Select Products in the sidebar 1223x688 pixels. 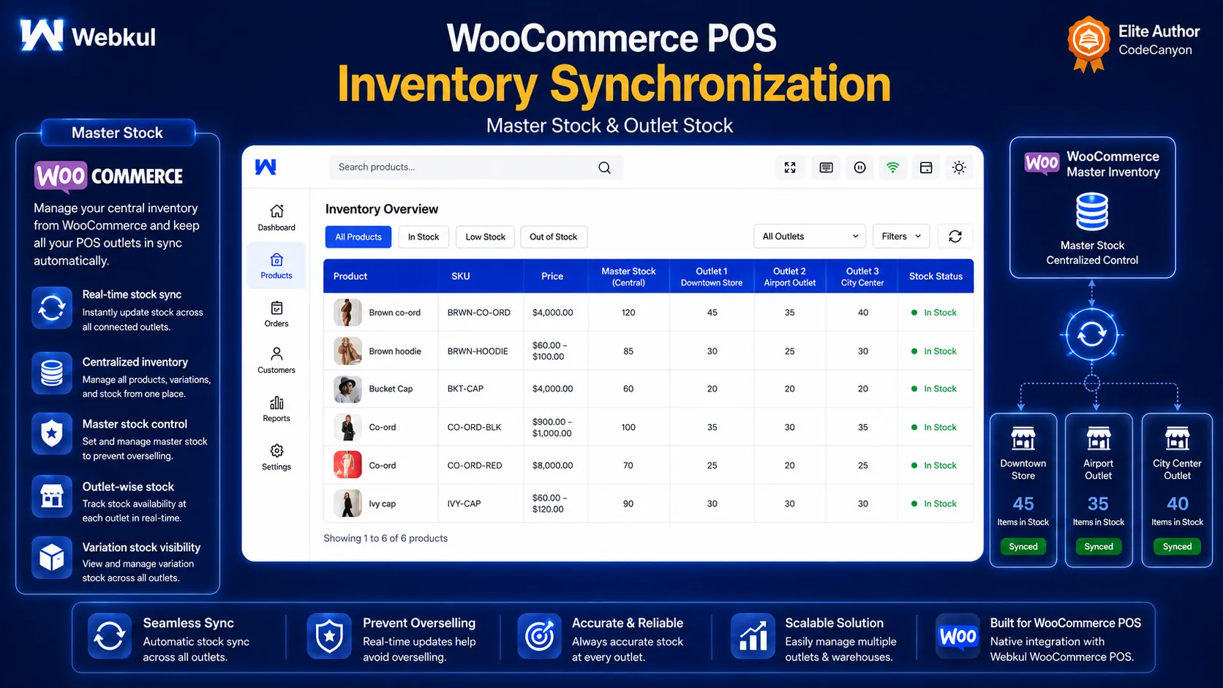coord(276,266)
